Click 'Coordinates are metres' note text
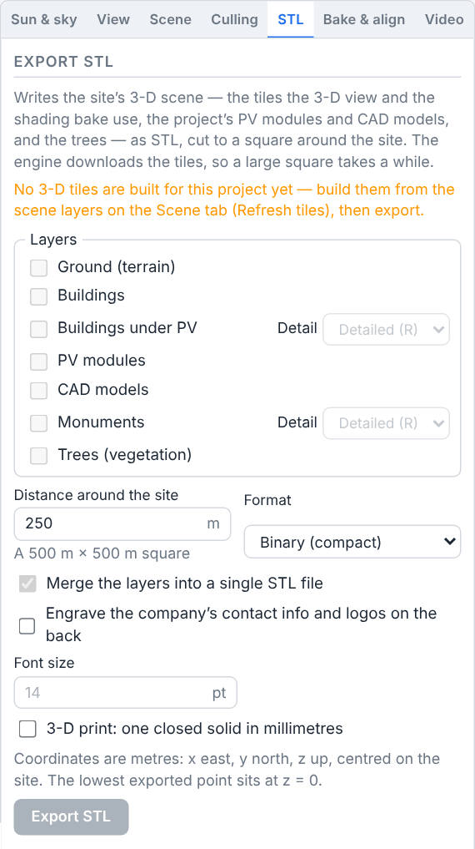 [x=227, y=770]
